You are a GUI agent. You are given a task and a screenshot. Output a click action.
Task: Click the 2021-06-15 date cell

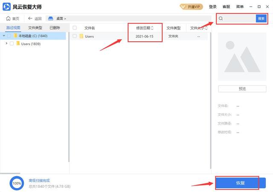click(x=144, y=36)
